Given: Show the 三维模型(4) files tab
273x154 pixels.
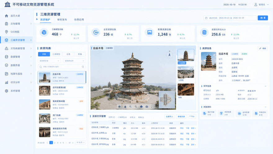Looking at the screenshot, I should 122,117.
